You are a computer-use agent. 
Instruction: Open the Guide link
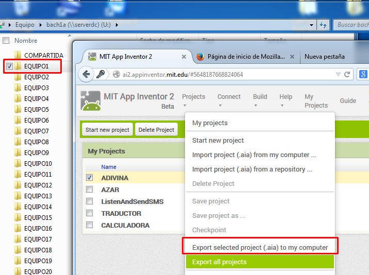point(348,101)
